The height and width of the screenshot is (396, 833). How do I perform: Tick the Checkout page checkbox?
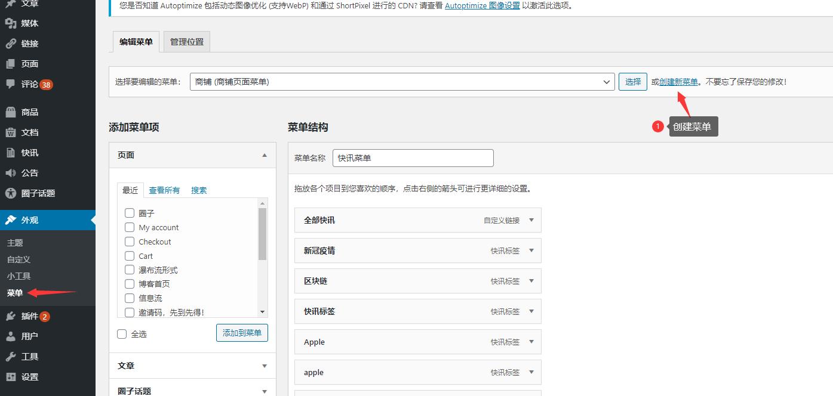click(x=130, y=242)
